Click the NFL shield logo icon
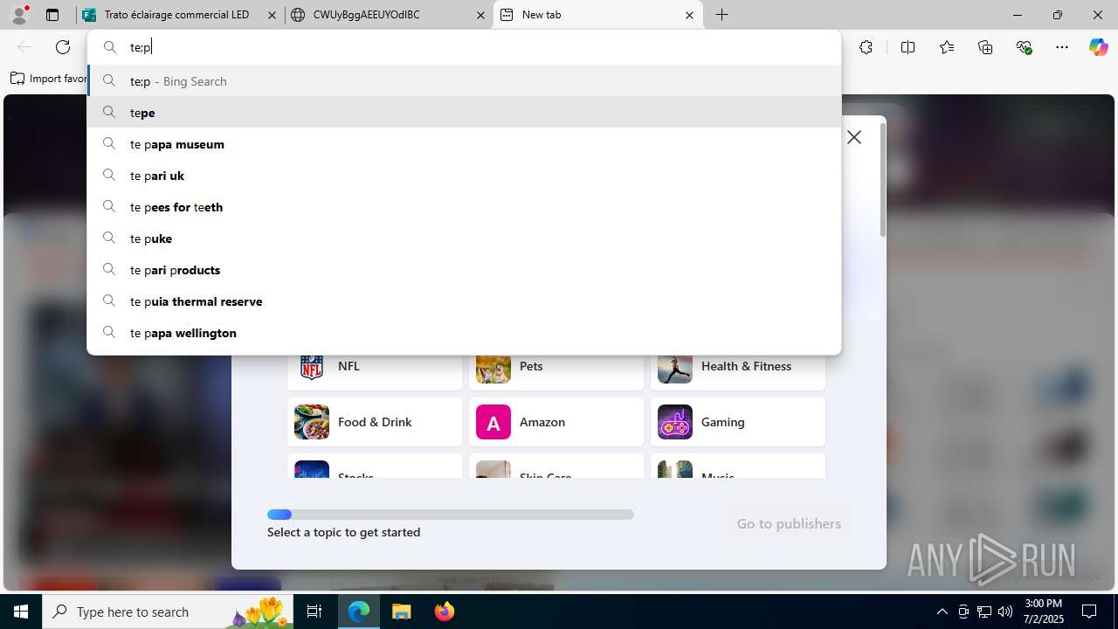 [312, 367]
